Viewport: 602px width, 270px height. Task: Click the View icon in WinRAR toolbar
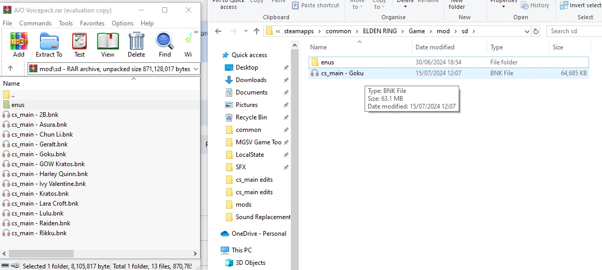click(108, 44)
